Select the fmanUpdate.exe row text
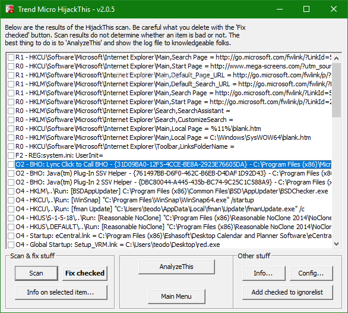The image size is (348, 313). pyautogui.click(x=160, y=209)
